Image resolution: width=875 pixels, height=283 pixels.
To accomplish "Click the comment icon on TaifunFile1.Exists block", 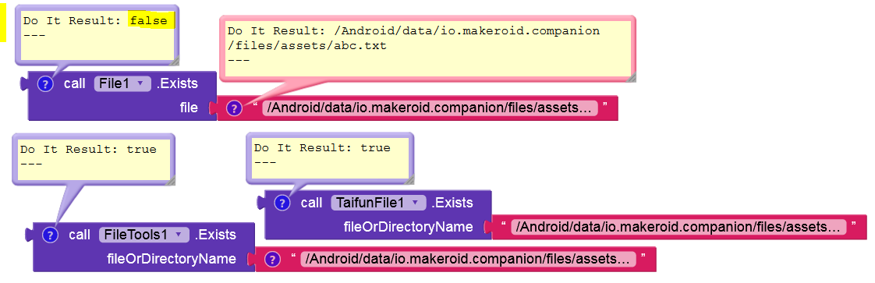I will click(x=282, y=203).
